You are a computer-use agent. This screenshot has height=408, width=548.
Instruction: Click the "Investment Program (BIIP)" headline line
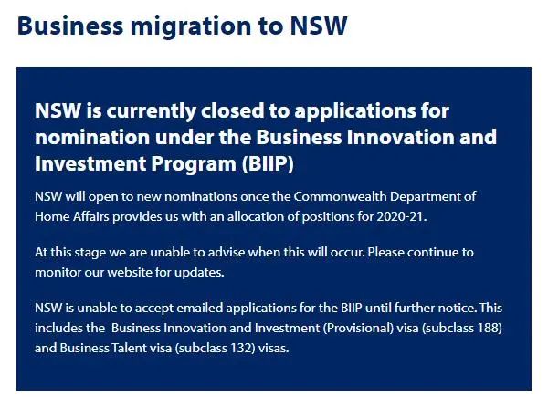tap(164, 163)
